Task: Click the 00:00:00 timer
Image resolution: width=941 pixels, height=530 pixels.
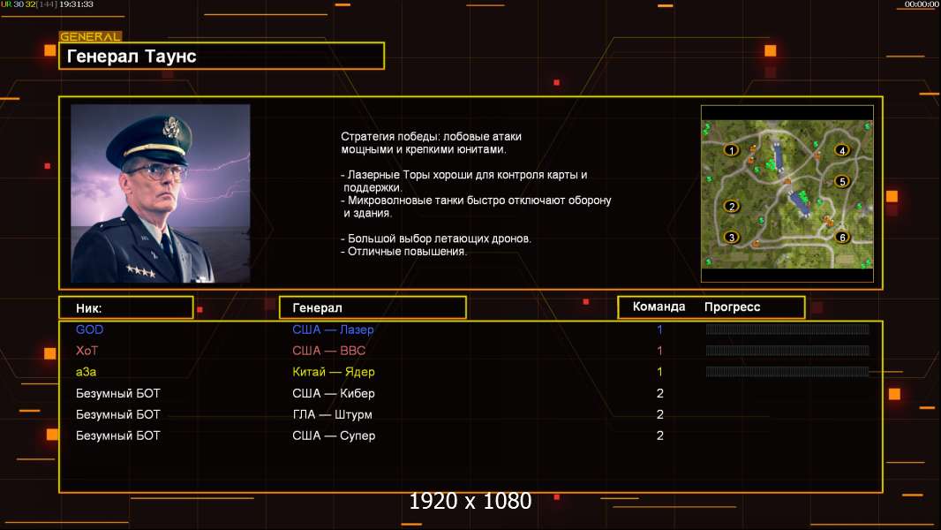Action: [x=921, y=4]
